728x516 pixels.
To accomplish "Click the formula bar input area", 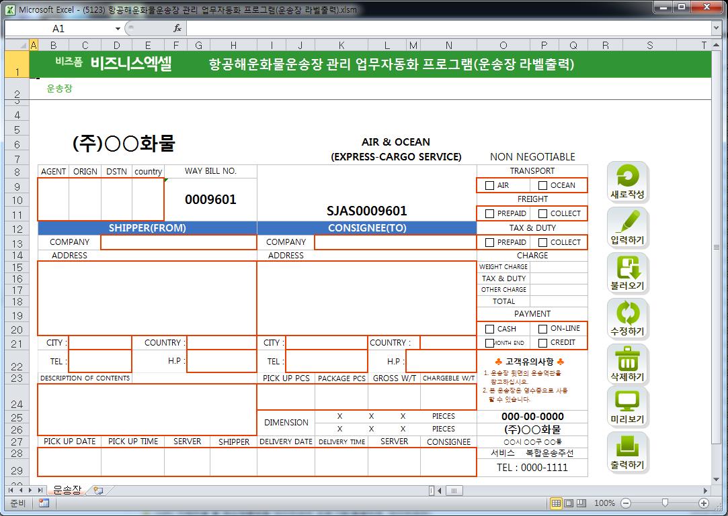I will (448, 29).
